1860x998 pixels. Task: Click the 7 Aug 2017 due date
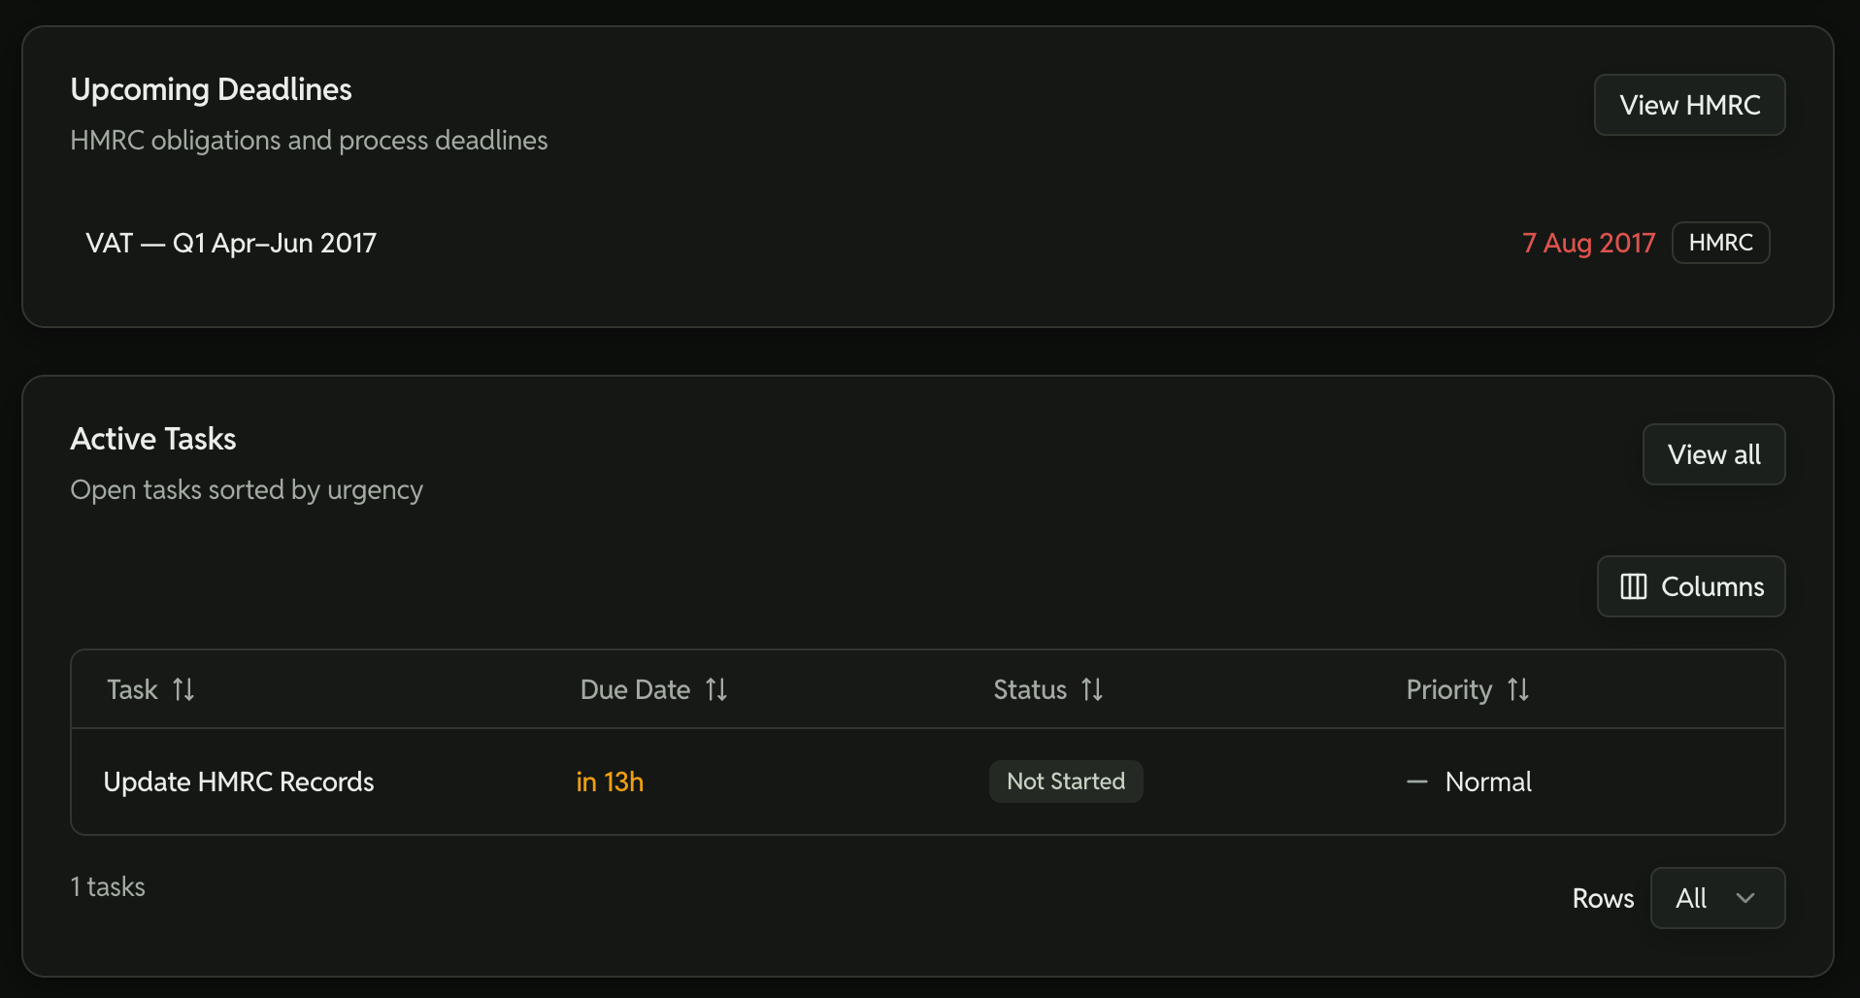pos(1588,243)
